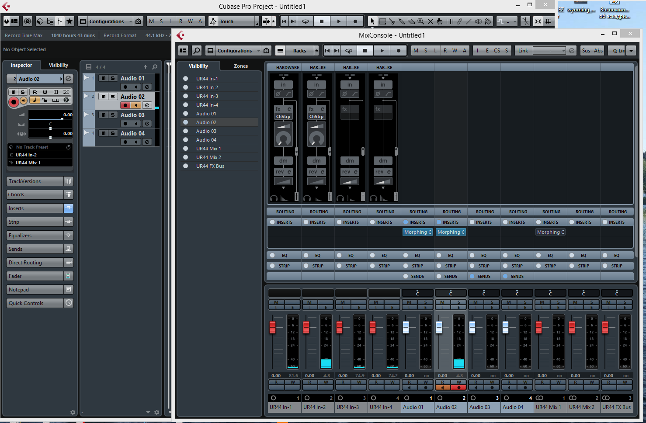
Task: Open the Configurations dropdown in the project toolbar
Action: coord(110,21)
